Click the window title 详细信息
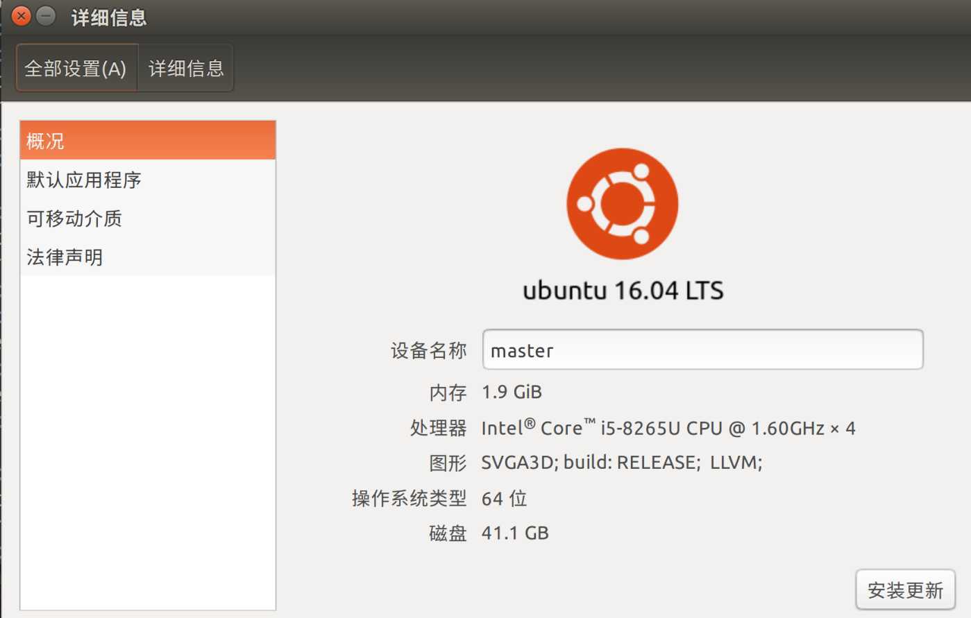This screenshot has width=971, height=618. coord(109,17)
